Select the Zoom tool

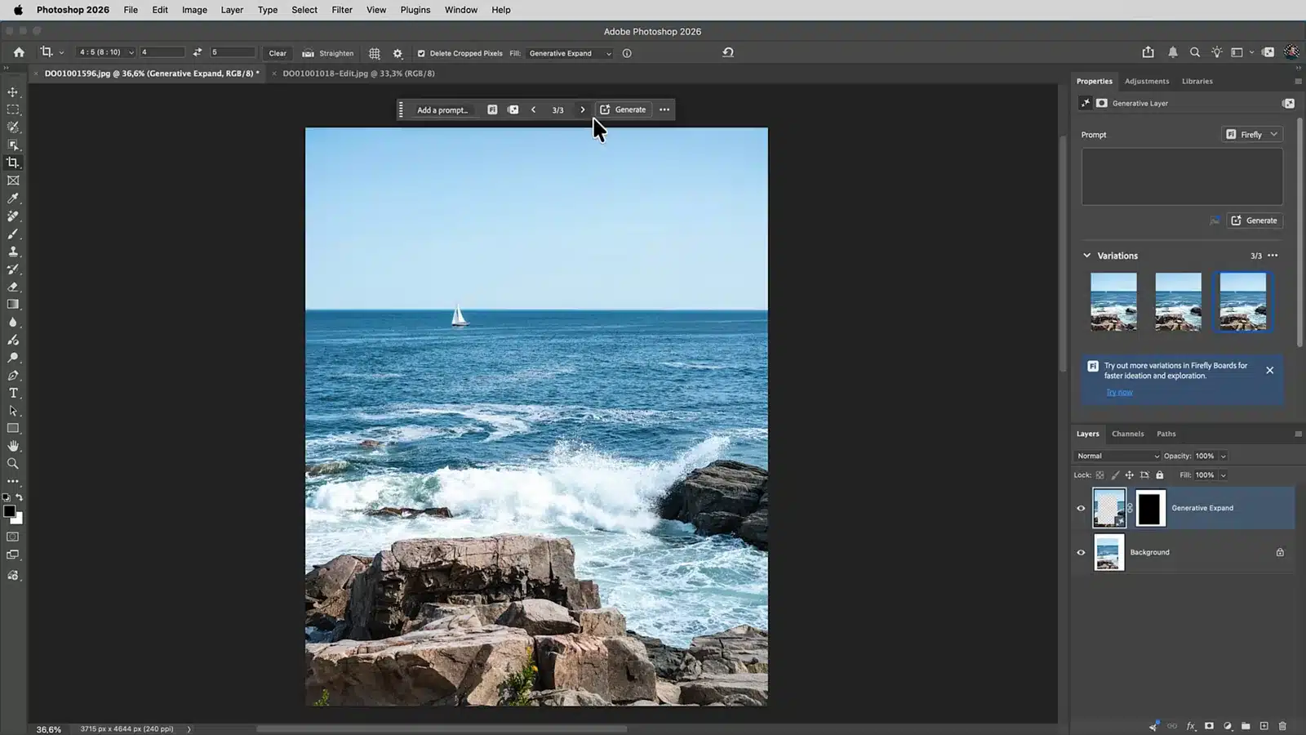click(x=13, y=464)
